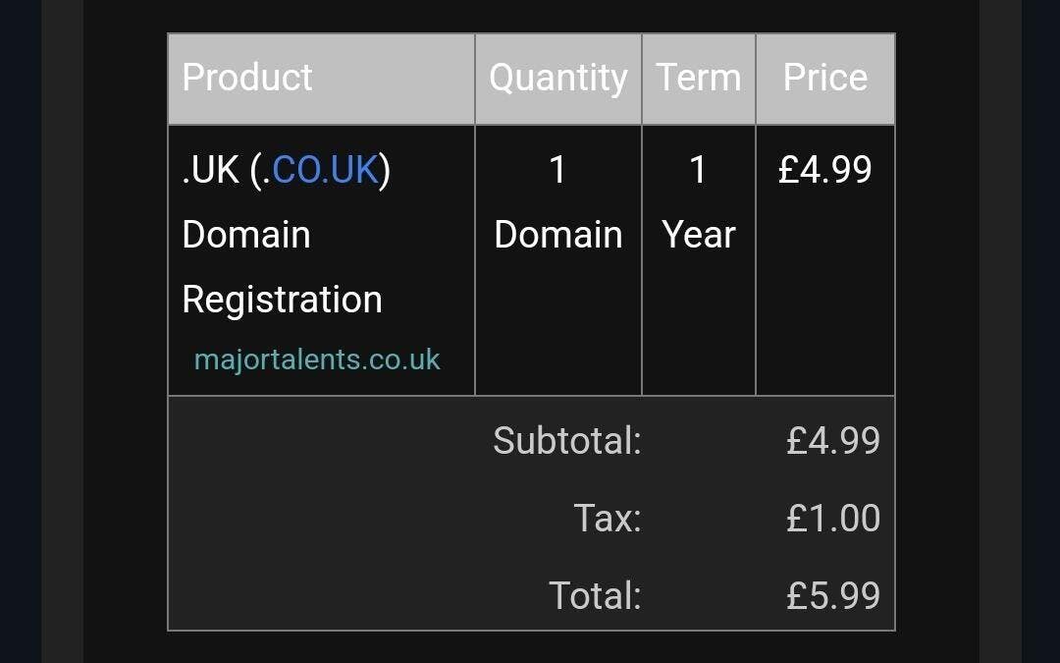1060x663 pixels.
Task: Click the number 1 in Quantity column
Action: (x=557, y=170)
